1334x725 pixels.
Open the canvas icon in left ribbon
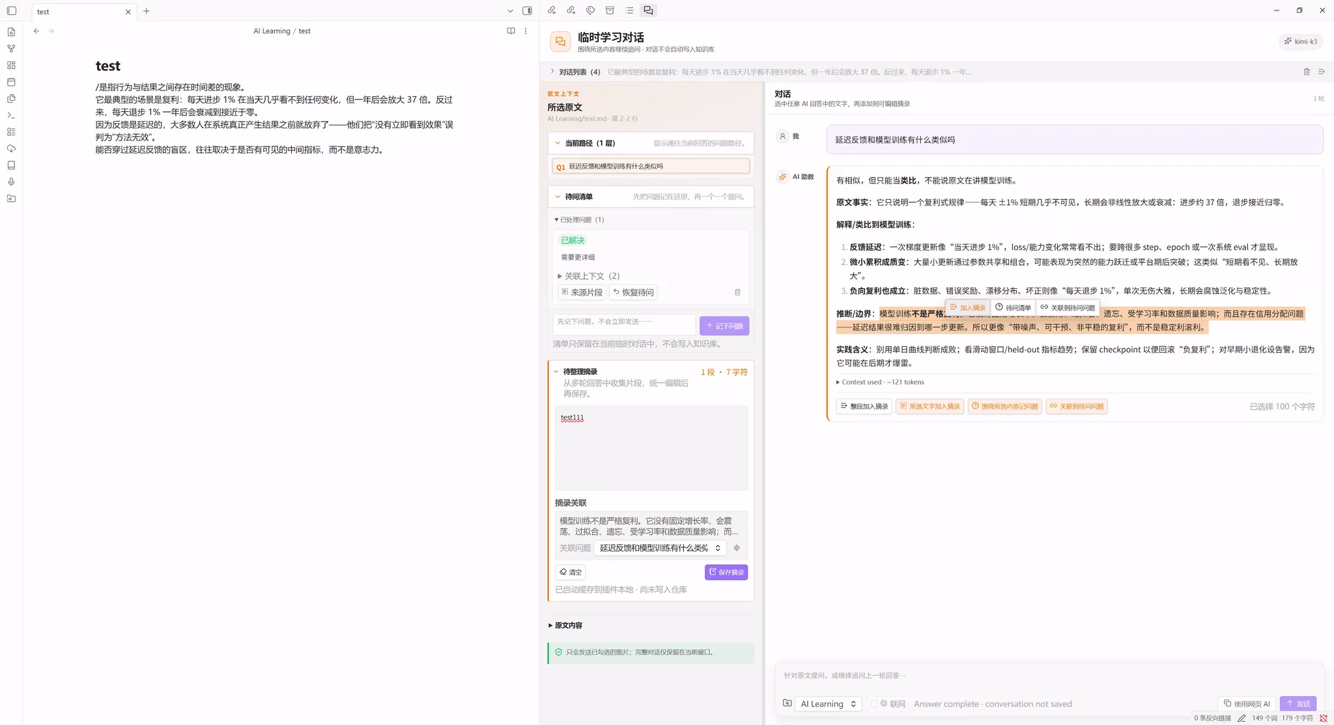pyautogui.click(x=11, y=65)
